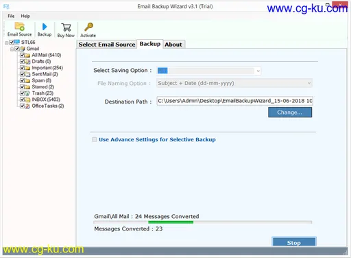Screen dimensions: 351x258
Task: Click the 'Select Saving Option :' label
Action: point(123,71)
